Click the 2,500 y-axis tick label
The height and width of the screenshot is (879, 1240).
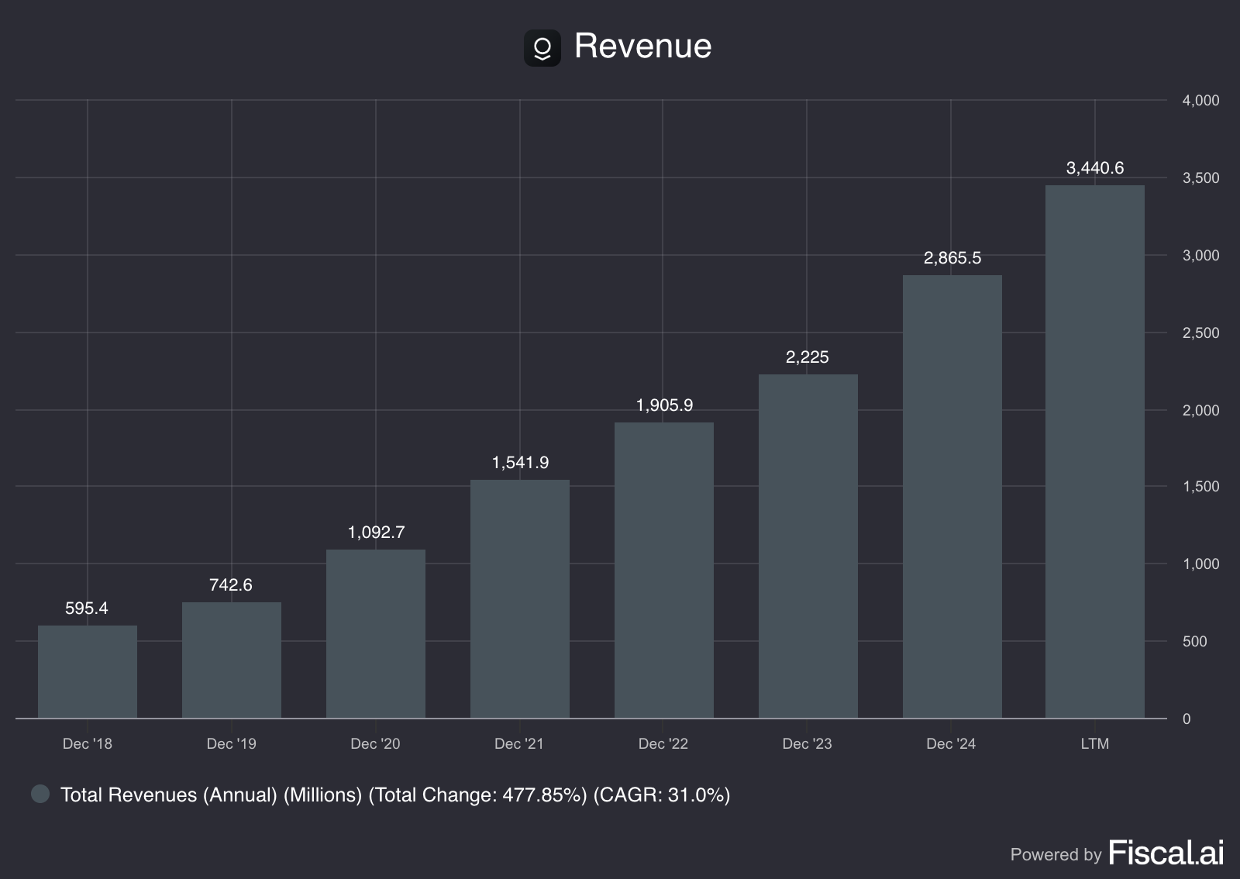click(x=1200, y=333)
